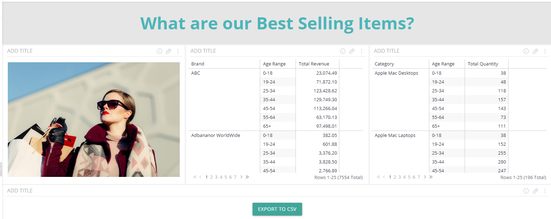Image resolution: width=551 pixels, height=219 pixels.
Task: Click Total Revenue column header
Action: pos(314,64)
